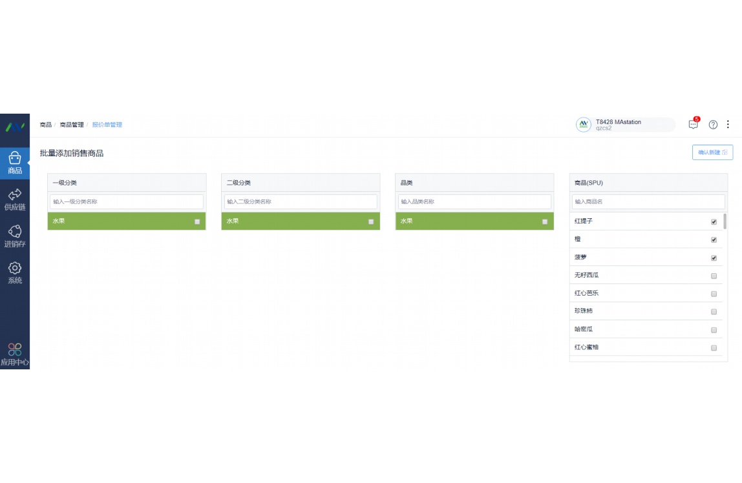The height and width of the screenshot is (483, 742).
Task: Open the 商品 module in sidebar
Action: (x=15, y=163)
